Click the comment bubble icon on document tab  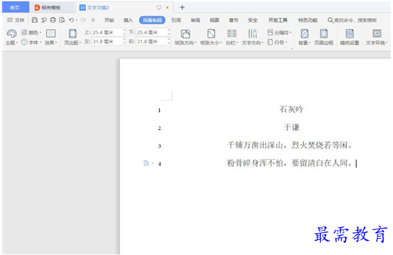point(158,8)
